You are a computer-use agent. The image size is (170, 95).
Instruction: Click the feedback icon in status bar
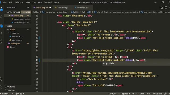coord(165,94)
